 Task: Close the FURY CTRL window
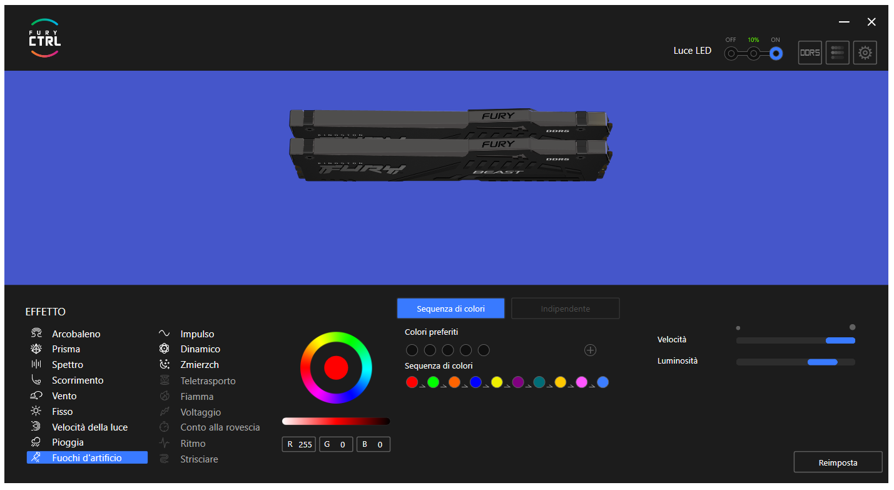point(871,22)
